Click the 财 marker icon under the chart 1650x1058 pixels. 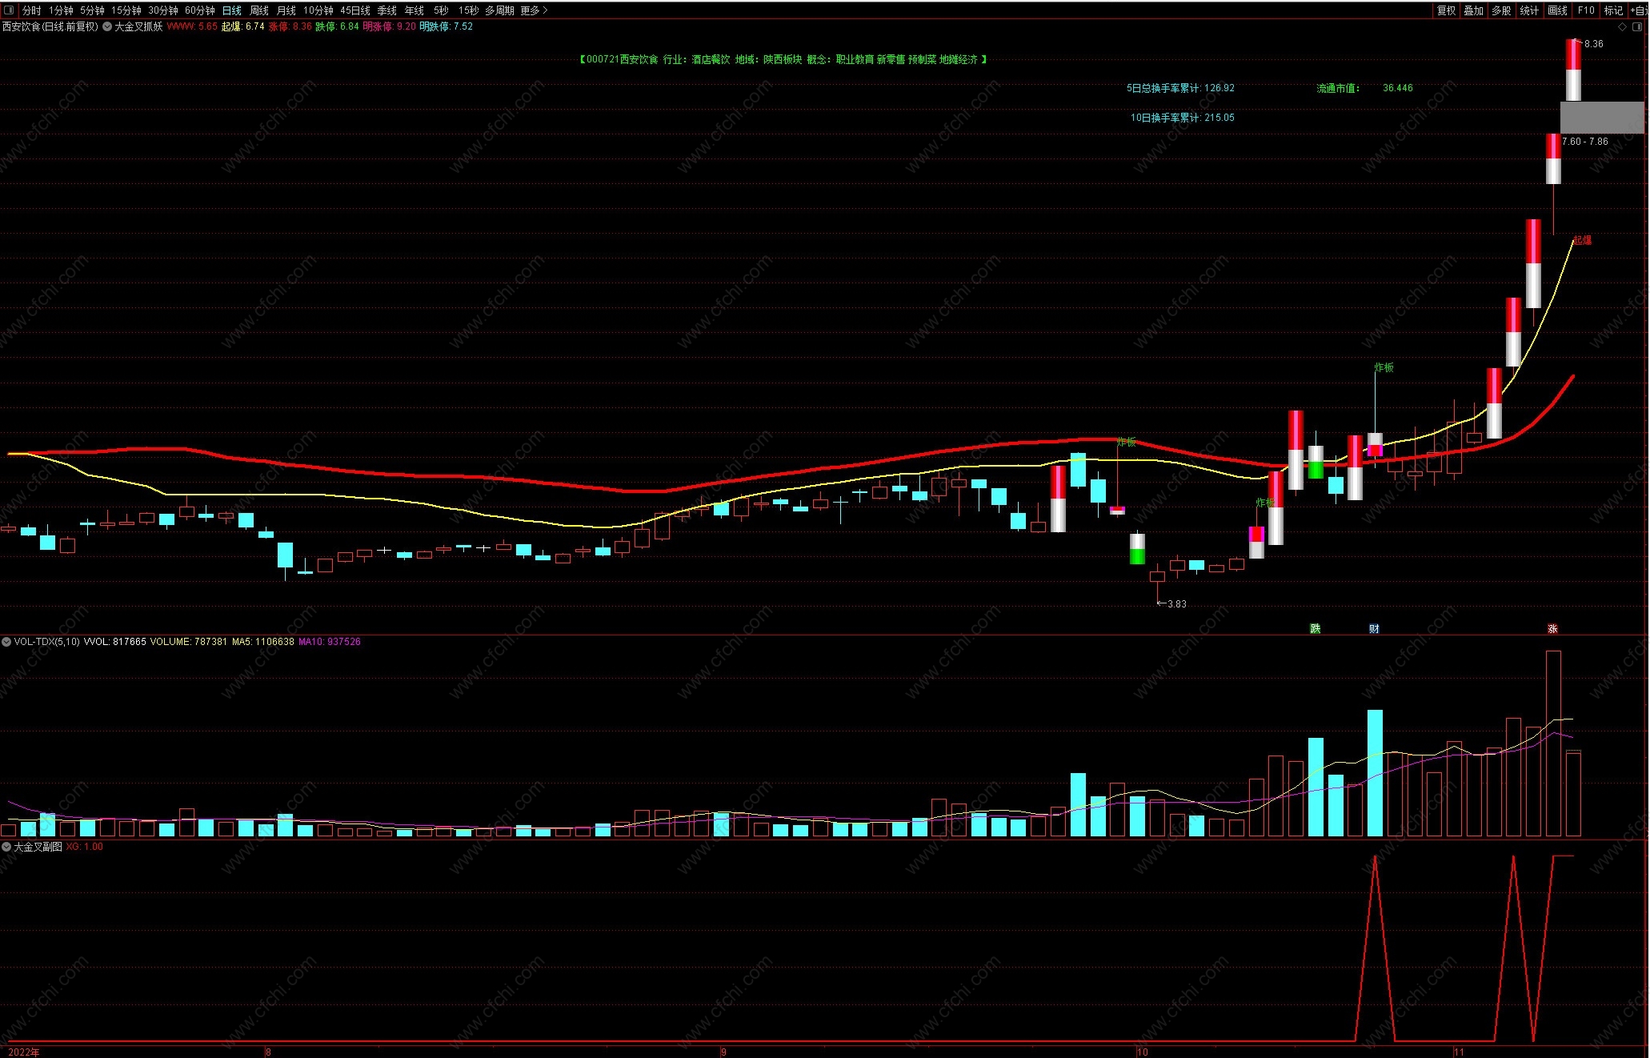1374,628
